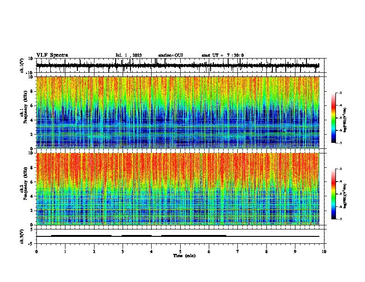Click the "-7" label on ch.1 colorbar
The height and width of the screenshot is (282, 365).
click(x=340, y=143)
